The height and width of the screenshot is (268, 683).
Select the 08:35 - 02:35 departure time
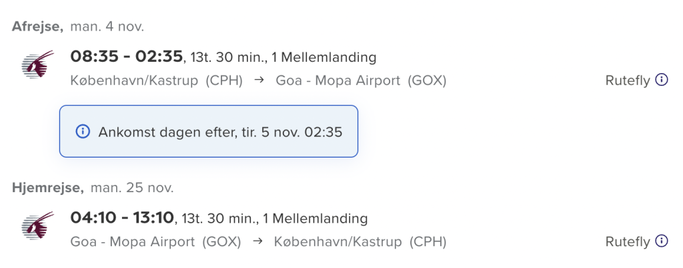[126, 57]
